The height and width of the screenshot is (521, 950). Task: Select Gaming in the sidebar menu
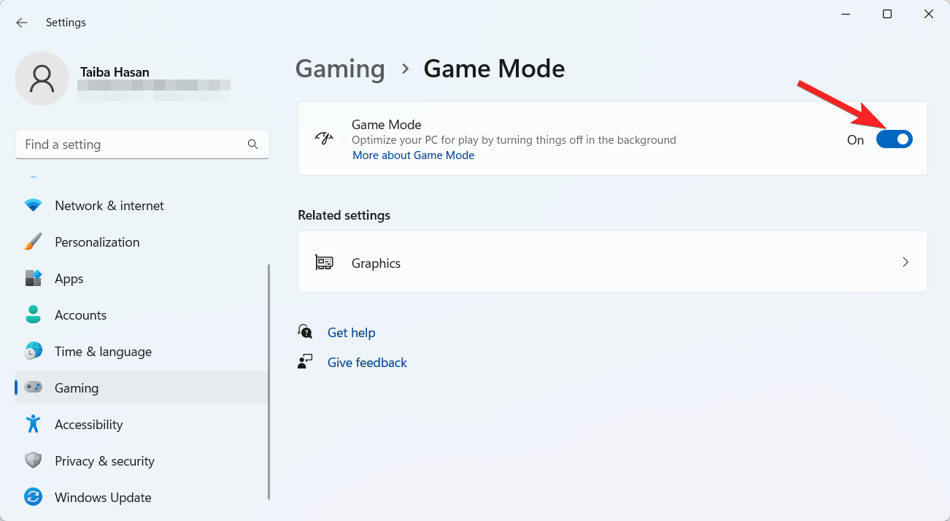(77, 387)
